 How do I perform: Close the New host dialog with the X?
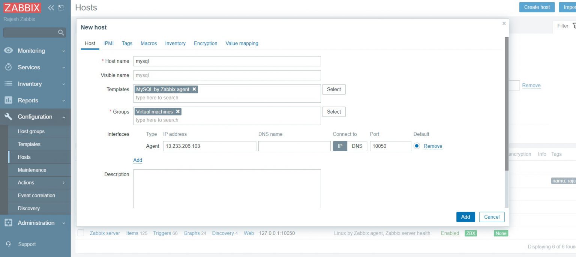pos(504,24)
